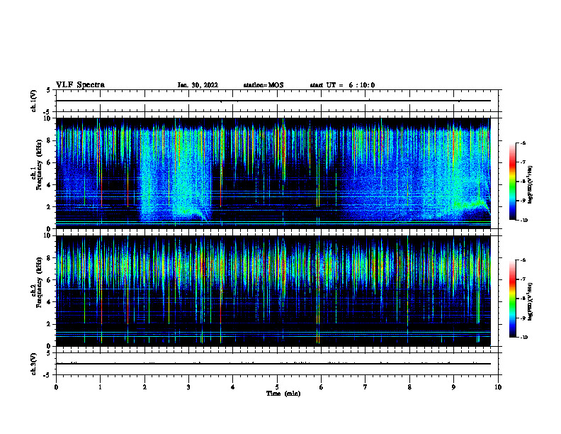Click the time axis tick label "7"
Image resolution: width=561 pixels, height=434 pixels.
click(x=365, y=387)
